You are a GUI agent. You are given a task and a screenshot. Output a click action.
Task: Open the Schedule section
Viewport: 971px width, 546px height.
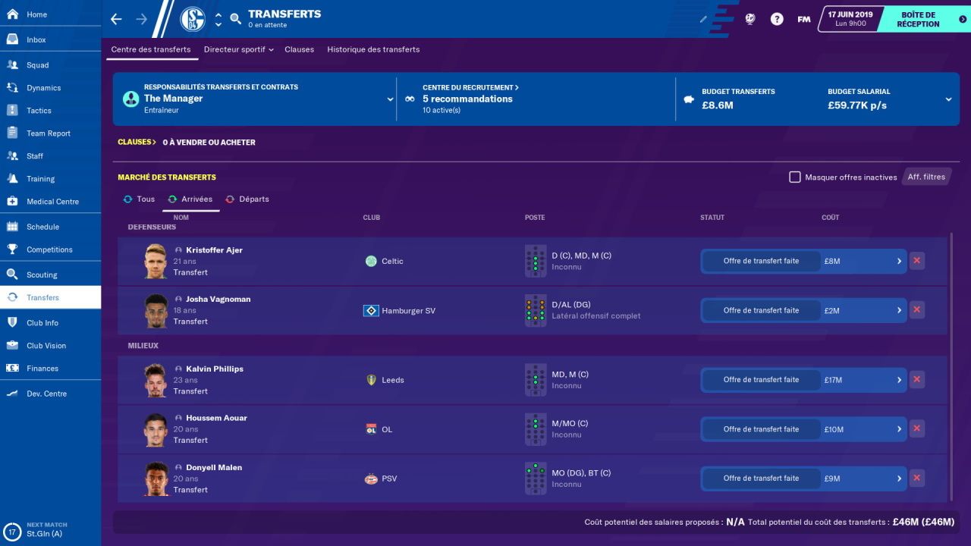coord(50,227)
